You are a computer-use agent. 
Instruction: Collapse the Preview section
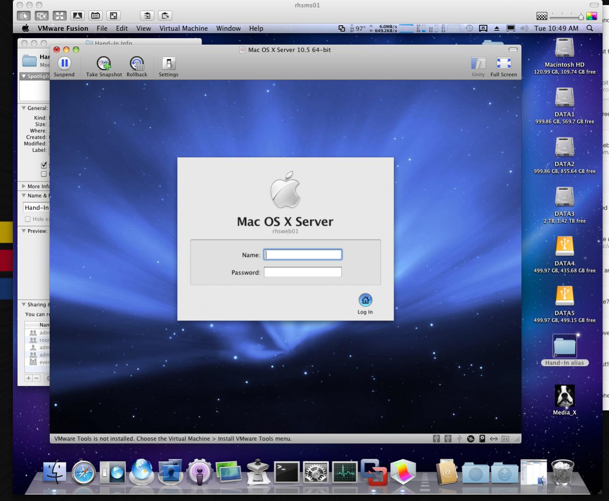24,231
